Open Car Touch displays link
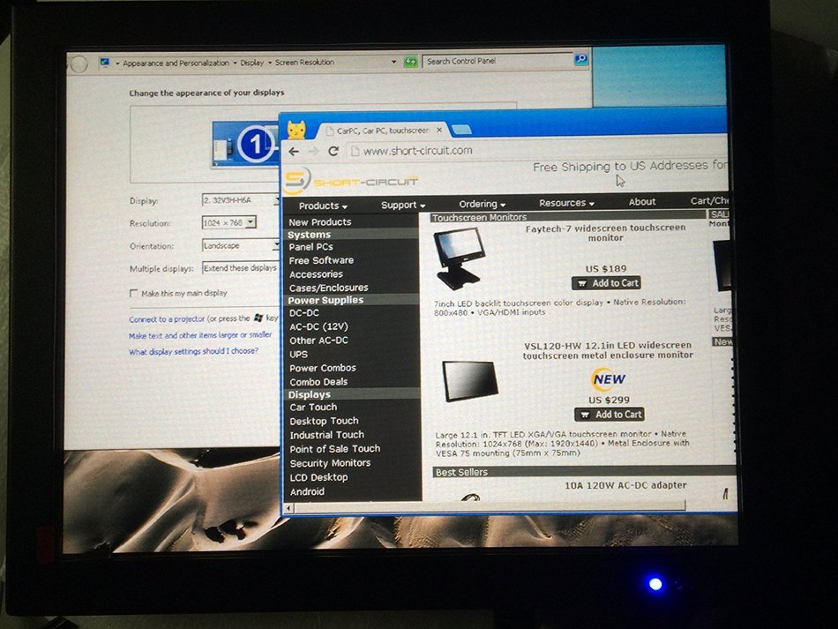 click(x=313, y=408)
